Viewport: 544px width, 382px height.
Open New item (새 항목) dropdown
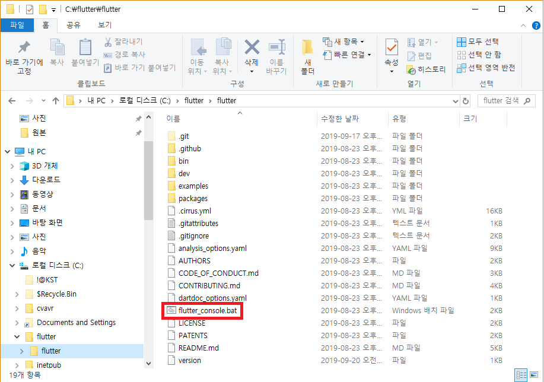point(343,42)
